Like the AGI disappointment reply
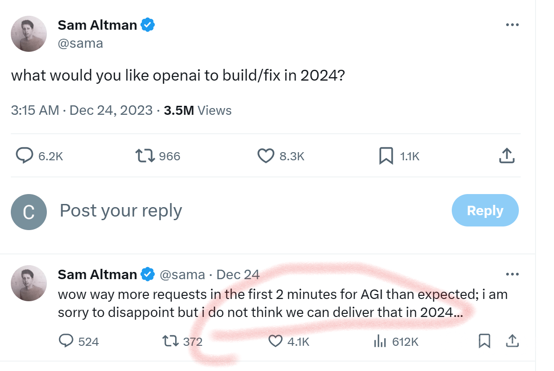Image resolution: width=554 pixels, height=371 pixels. point(276,342)
